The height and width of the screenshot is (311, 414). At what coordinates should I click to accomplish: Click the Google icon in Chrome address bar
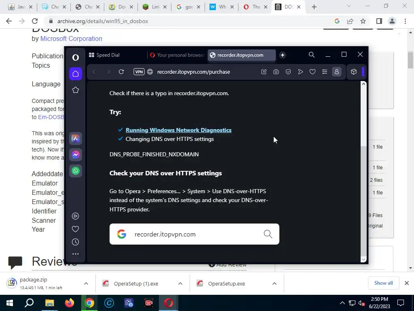pyautogui.click(x=337, y=21)
